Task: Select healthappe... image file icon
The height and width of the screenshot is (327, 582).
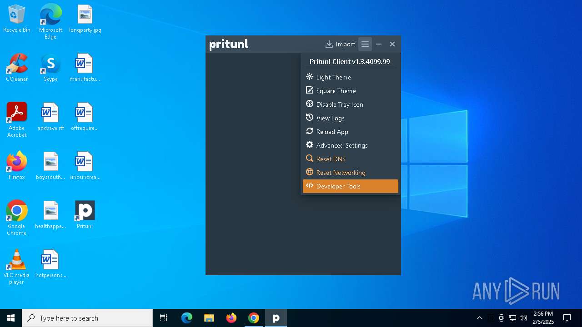Action: tap(50, 215)
